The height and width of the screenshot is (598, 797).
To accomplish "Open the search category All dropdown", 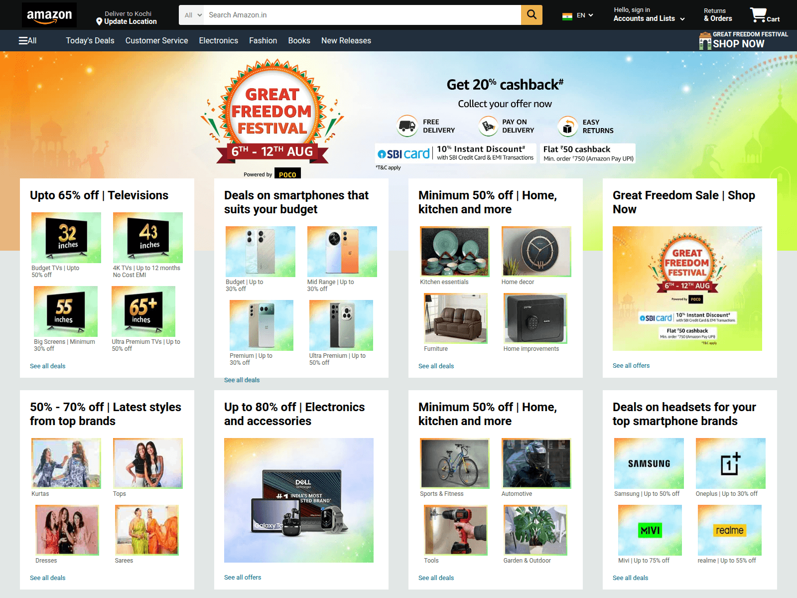I will tap(193, 15).
